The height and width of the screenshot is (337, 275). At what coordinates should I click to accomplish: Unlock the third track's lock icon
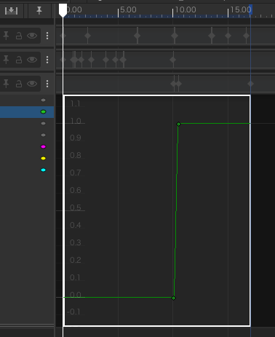click(19, 84)
